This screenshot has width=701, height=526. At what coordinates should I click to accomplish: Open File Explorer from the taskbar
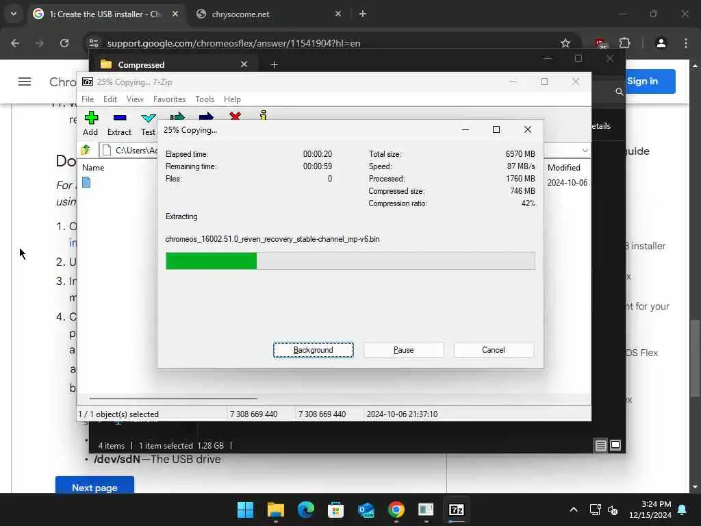point(275,510)
